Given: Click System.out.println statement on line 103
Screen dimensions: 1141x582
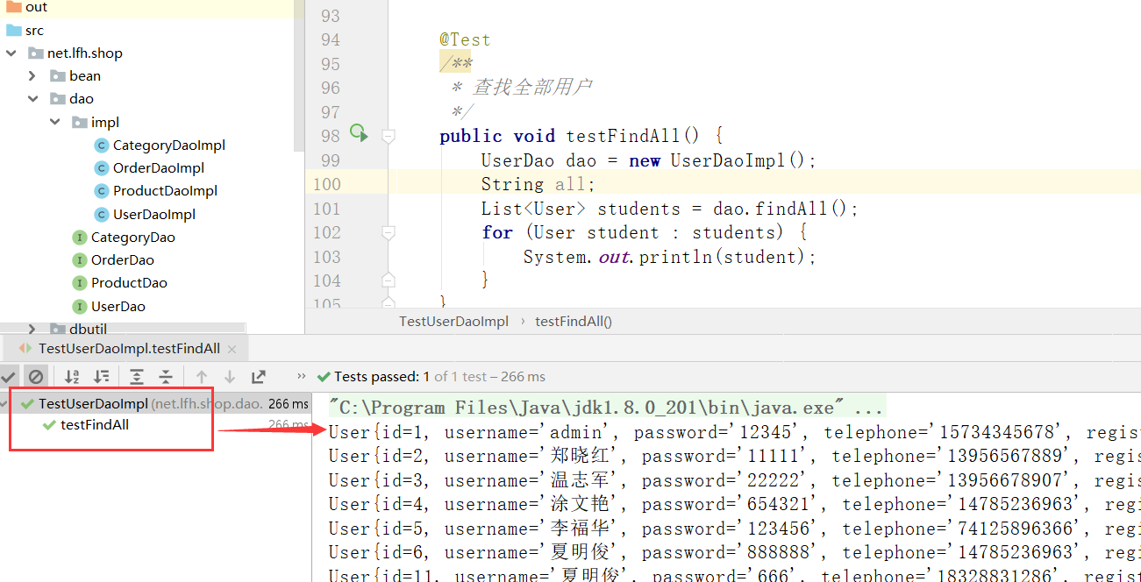Looking at the screenshot, I should [670, 257].
